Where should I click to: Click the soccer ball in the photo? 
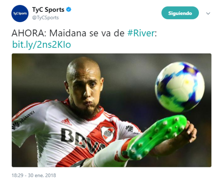coord(180,87)
